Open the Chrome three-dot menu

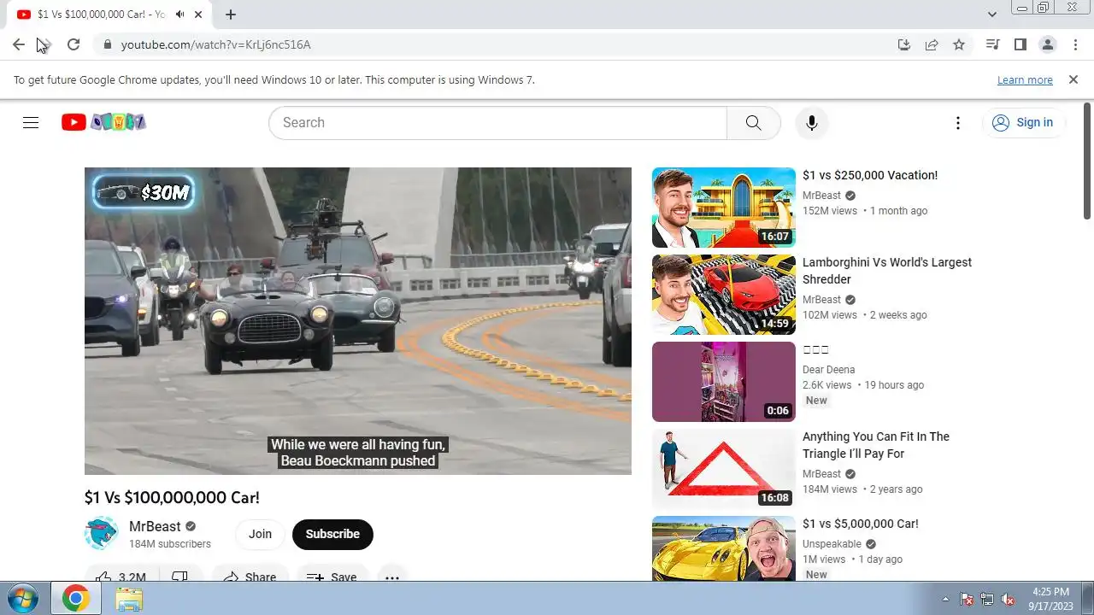(x=1074, y=44)
